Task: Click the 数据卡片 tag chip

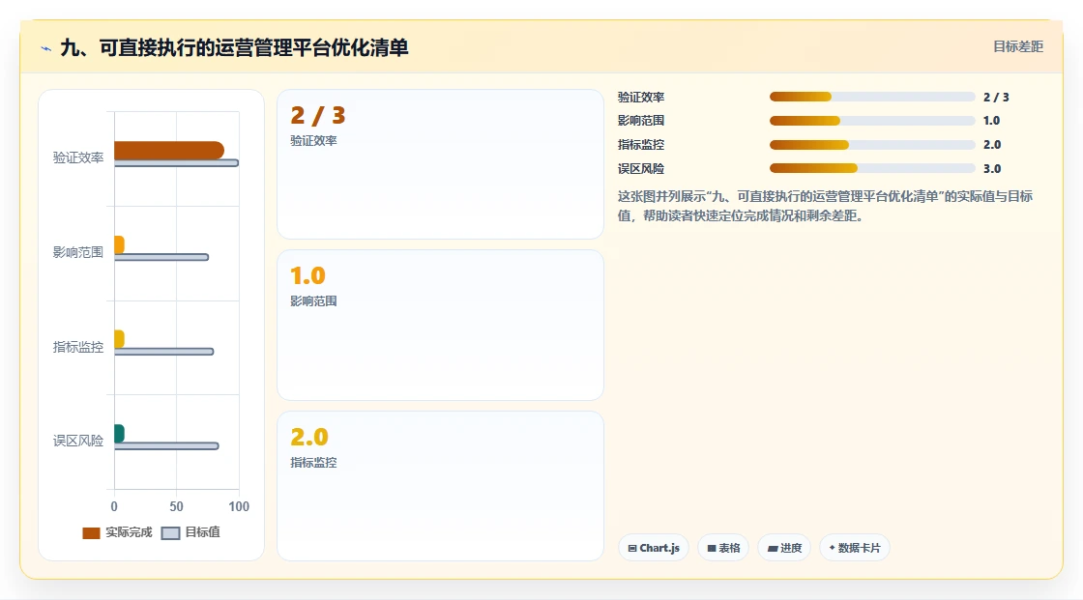Action: pos(855,548)
